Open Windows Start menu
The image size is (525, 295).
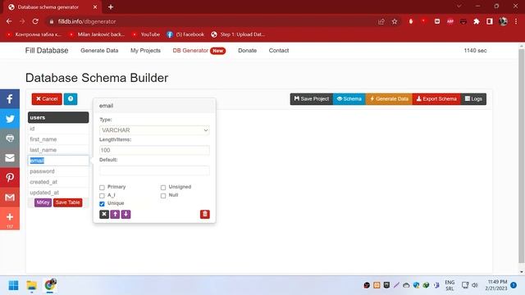pos(13,285)
